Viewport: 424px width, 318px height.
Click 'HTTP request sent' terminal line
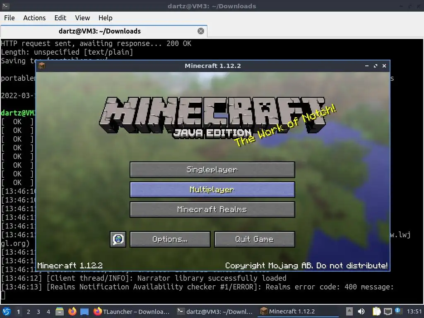pos(96,43)
